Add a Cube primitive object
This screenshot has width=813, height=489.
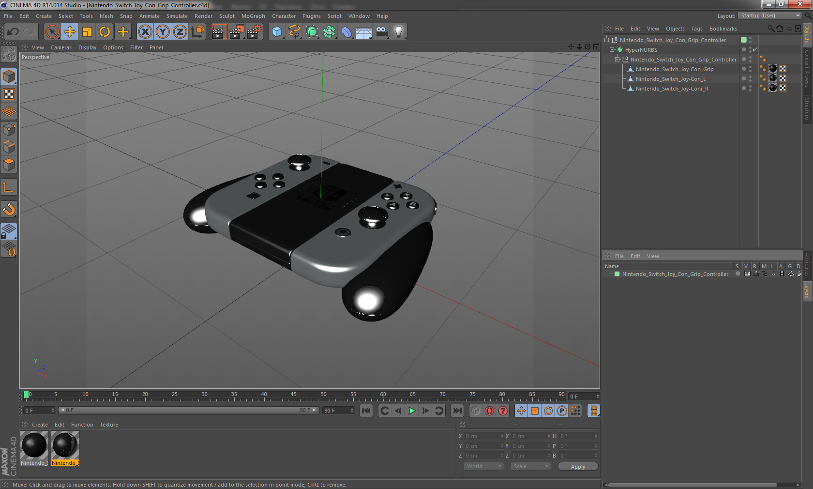click(x=277, y=32)
